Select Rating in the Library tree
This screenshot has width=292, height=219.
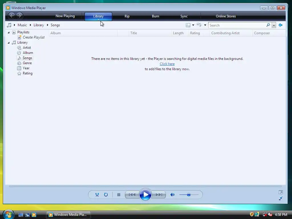(28, 73)
